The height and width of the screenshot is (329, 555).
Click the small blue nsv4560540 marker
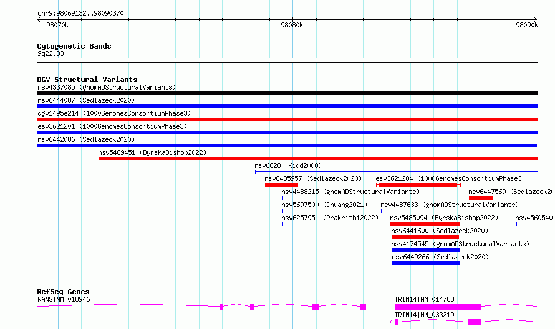pyautogui.click(x=516, y=224)
